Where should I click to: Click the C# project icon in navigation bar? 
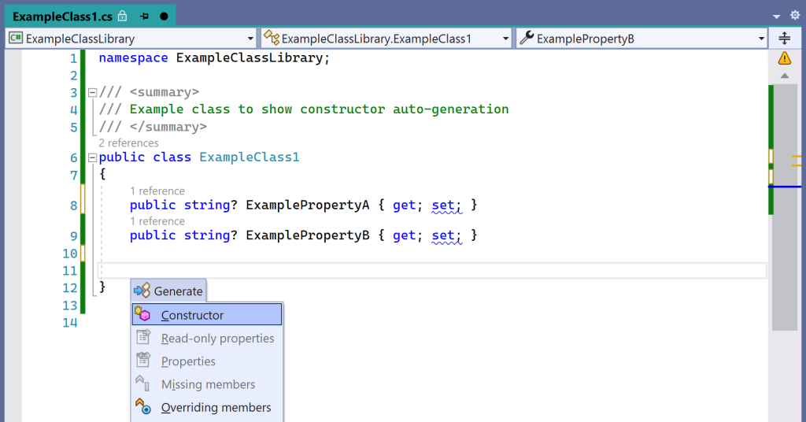(x=16, y=38)
